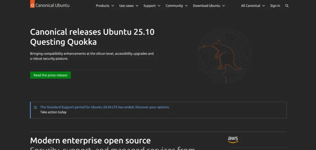Click the Take action today text
The image size is (316, 150).
(x=53, y=112)
